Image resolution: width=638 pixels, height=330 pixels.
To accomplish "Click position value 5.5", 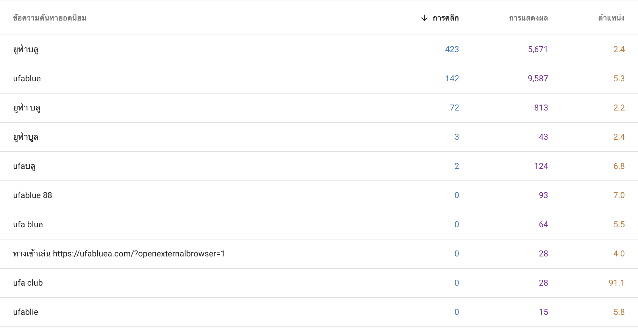I will 619,225.
